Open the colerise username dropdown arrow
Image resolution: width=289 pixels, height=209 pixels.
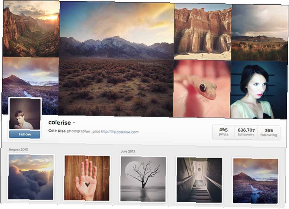tap(74, 123)
